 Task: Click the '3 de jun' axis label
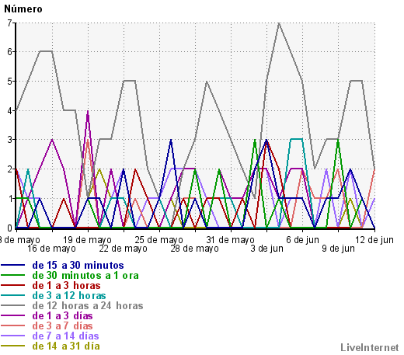pos(266,249)
